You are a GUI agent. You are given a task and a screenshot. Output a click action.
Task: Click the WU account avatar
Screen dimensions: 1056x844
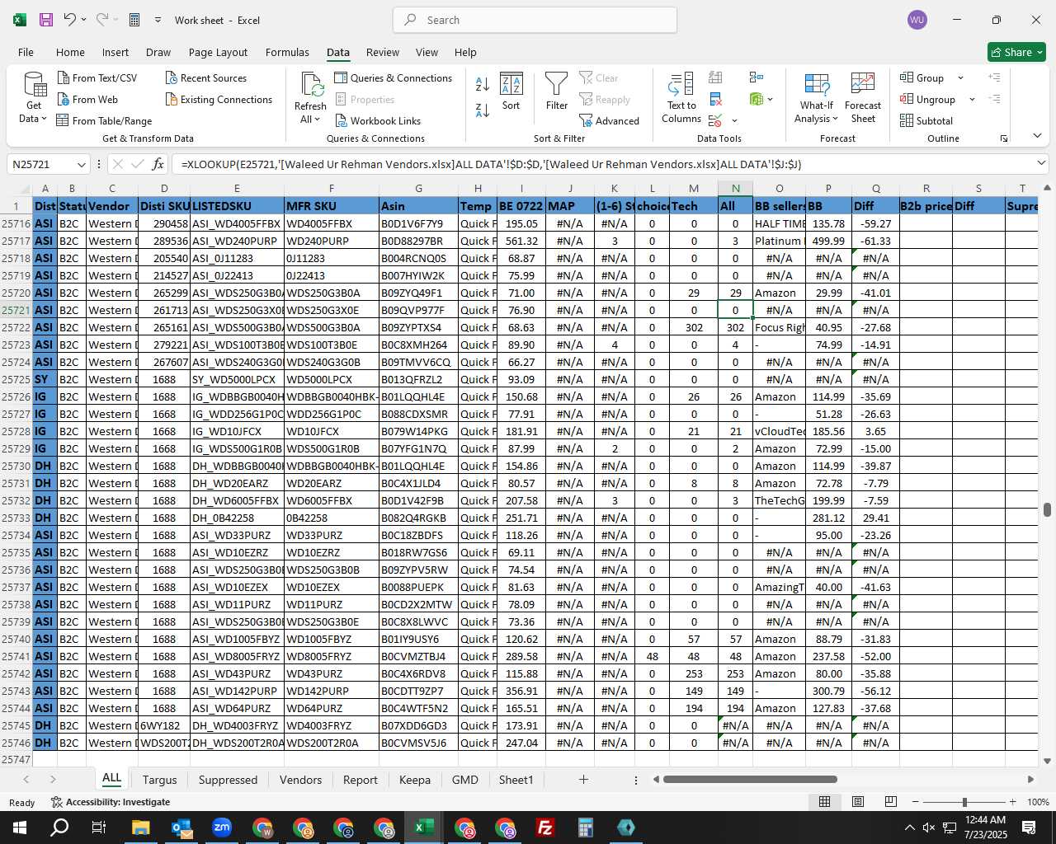pos(917,20)
